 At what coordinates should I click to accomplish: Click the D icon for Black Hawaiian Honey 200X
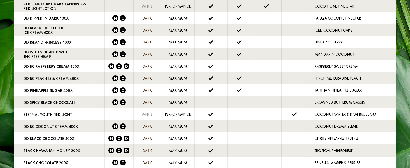pyautogui.click(x=127, y=151)
